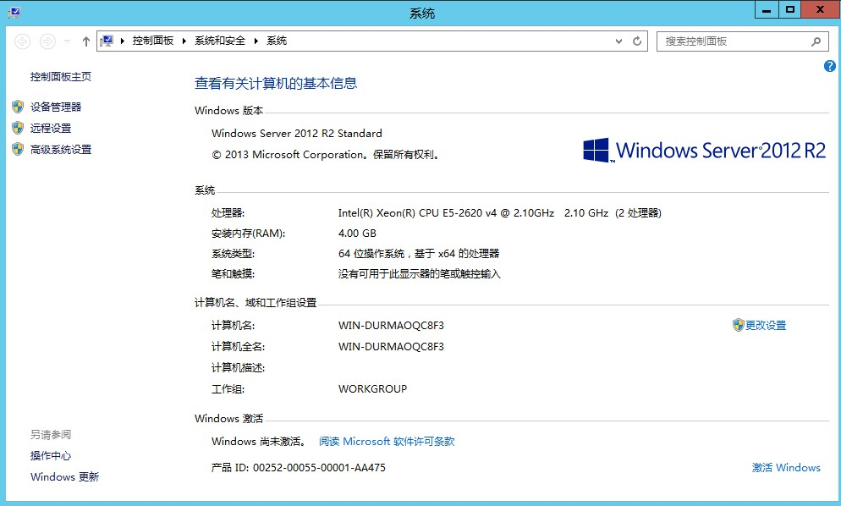Open 设备管理器 from the sidebar
Viewport: 841px width, 506px height.
56,107
